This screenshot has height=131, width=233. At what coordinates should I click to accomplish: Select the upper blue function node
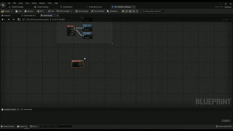pos(87,28)
